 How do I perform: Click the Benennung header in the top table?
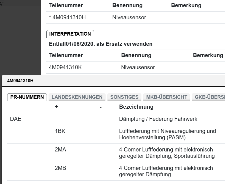coord(127,6)
